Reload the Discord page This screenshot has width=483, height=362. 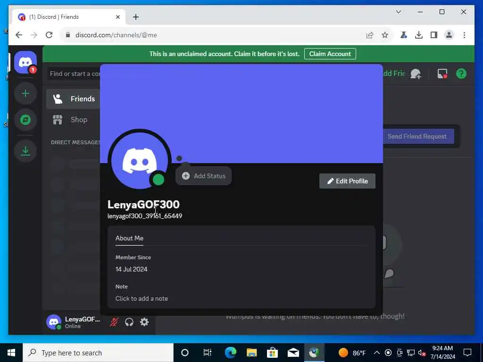[49, 35]
